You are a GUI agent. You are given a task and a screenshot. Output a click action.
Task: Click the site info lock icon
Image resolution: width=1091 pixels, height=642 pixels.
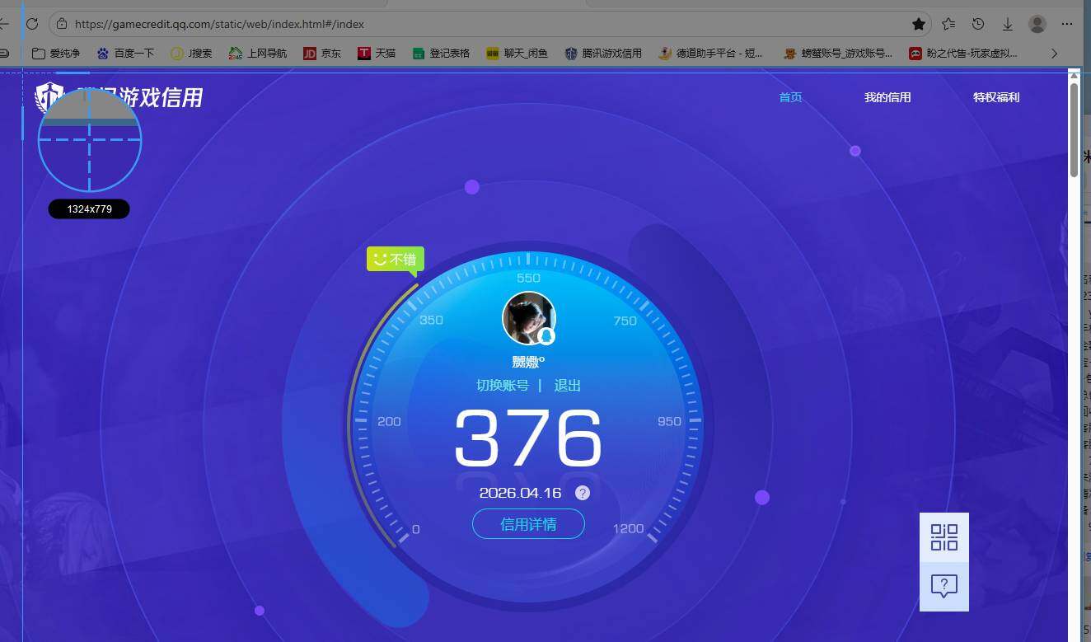pos(62,24)
